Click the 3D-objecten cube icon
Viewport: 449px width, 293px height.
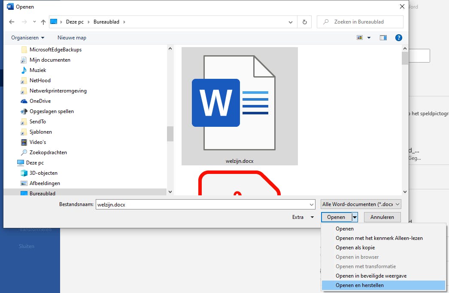pyautogui.click(x=24, y=173)
